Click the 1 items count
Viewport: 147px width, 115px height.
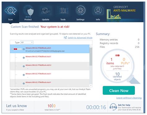pyautogui.click(x=110, y=61)
